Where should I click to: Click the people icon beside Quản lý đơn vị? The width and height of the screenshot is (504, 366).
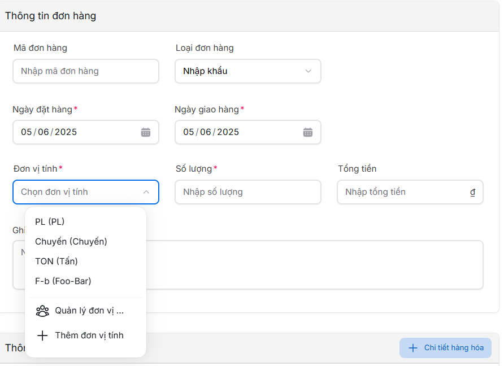point(42,311)
